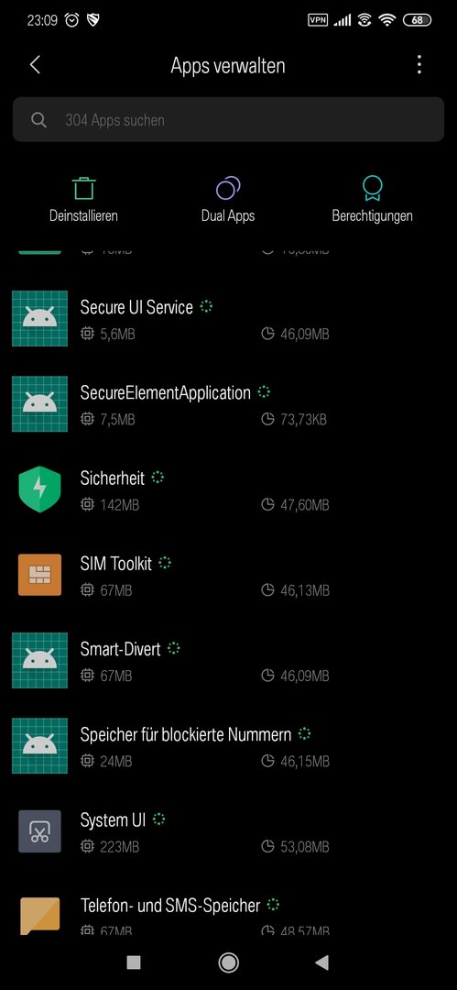
Task: Open SecureElementApplication entry
Action: (229, 404)
